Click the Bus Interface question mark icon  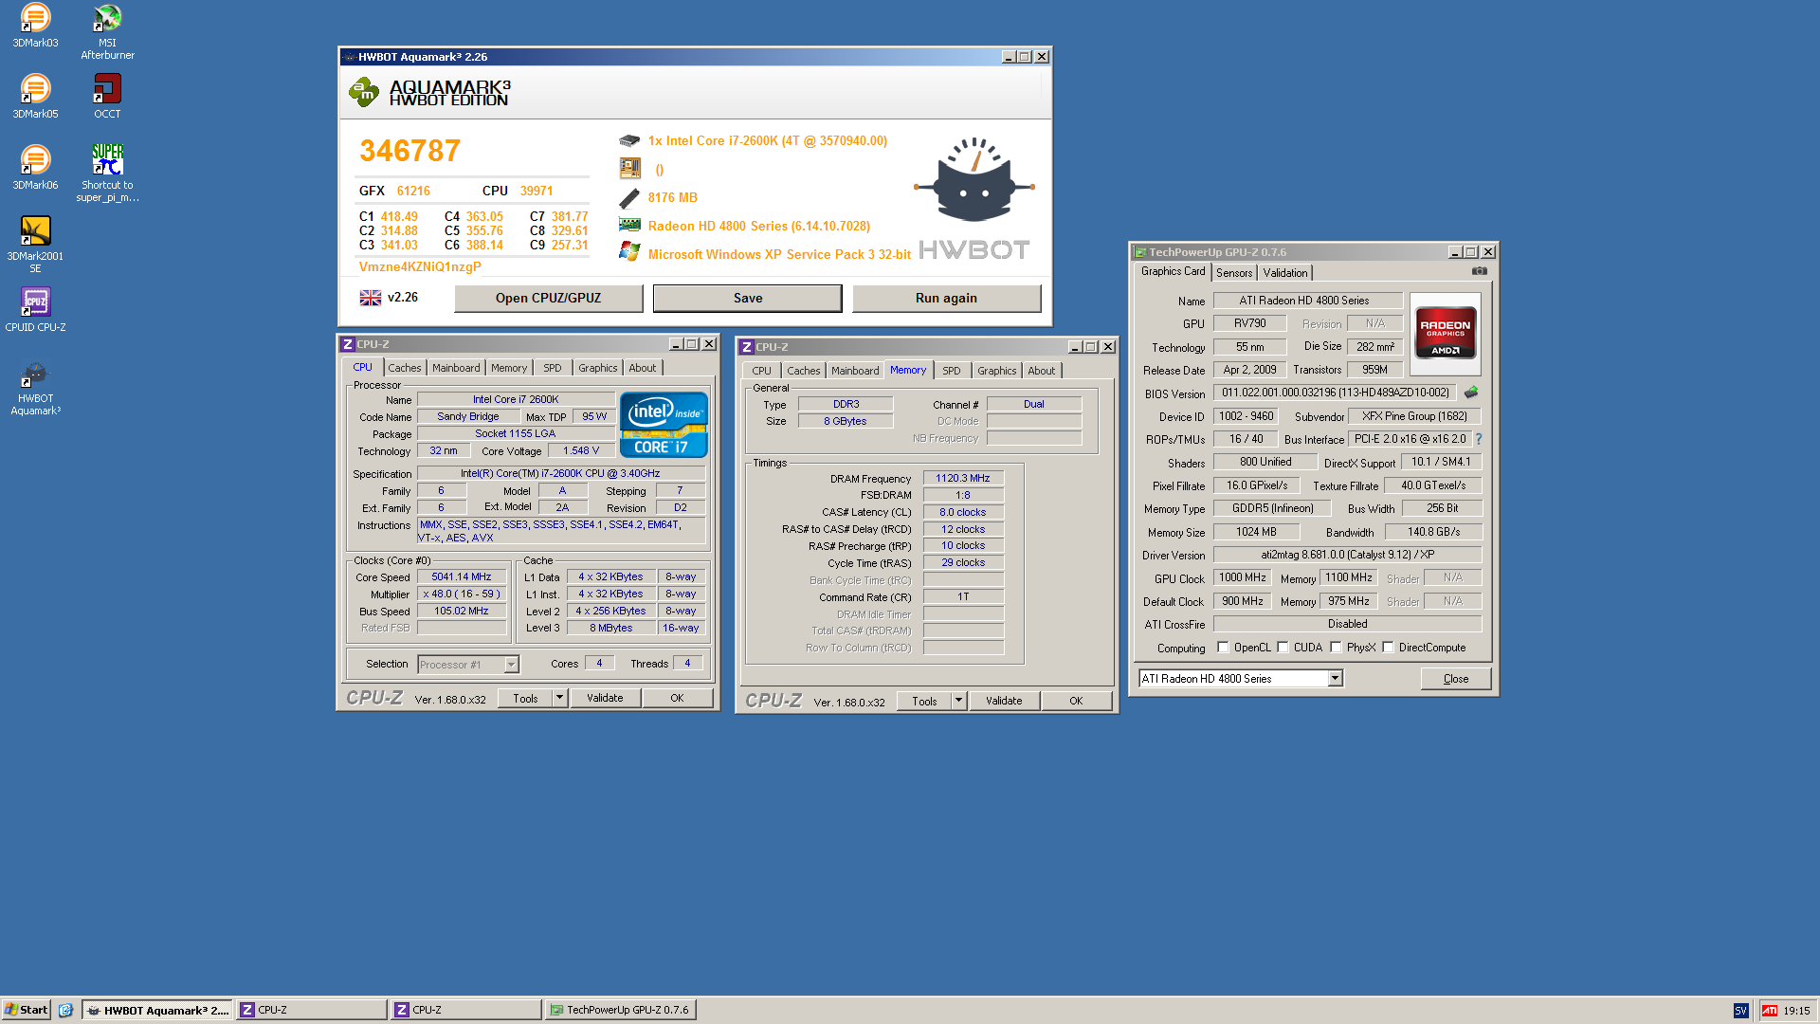(x=1479, y=439)
